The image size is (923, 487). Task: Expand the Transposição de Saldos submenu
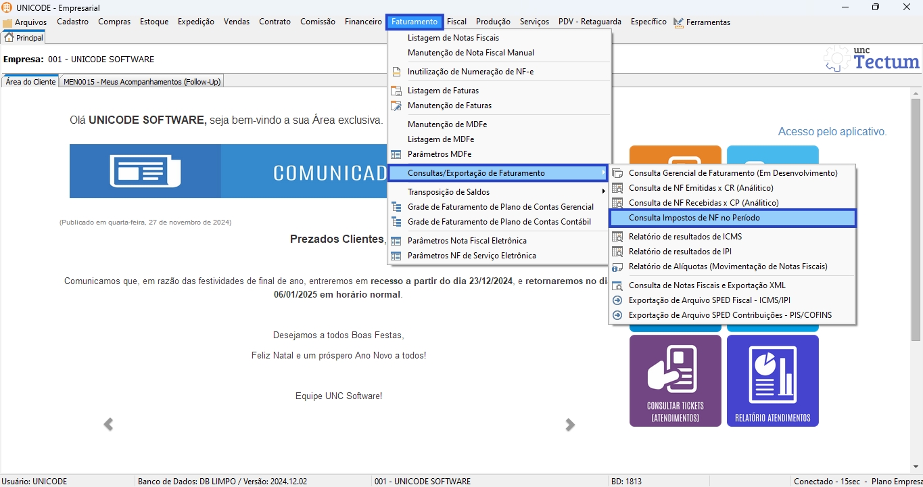tap(499, 192)
